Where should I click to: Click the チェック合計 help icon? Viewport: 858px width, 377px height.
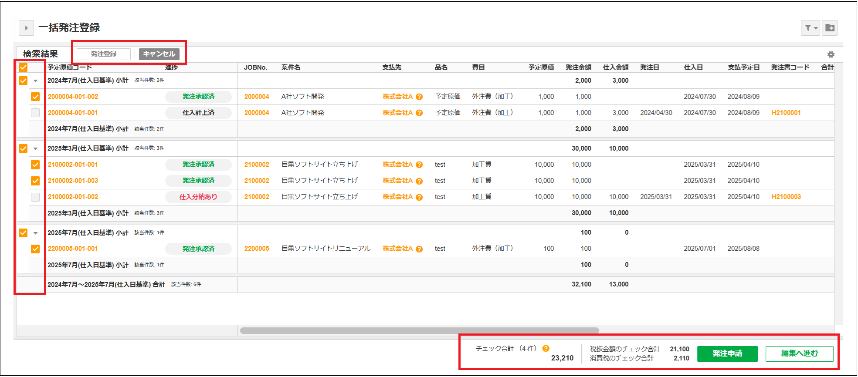(546, 348)
